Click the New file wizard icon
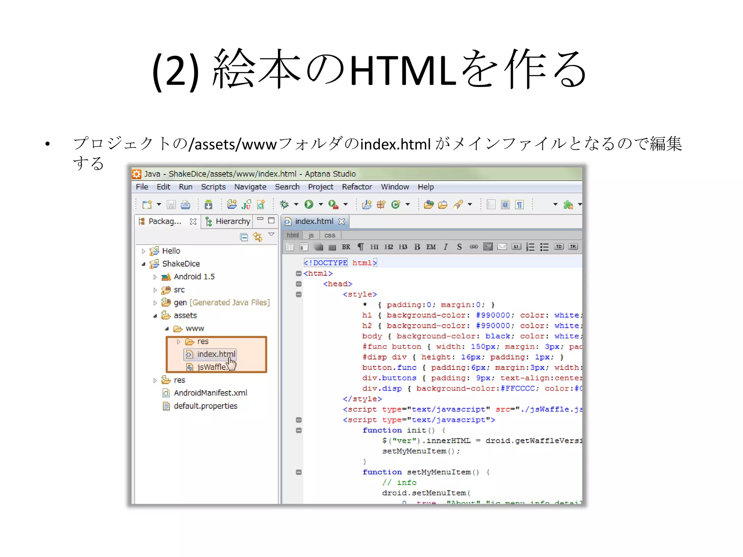 pyautogui.click(x=147, y=205)
